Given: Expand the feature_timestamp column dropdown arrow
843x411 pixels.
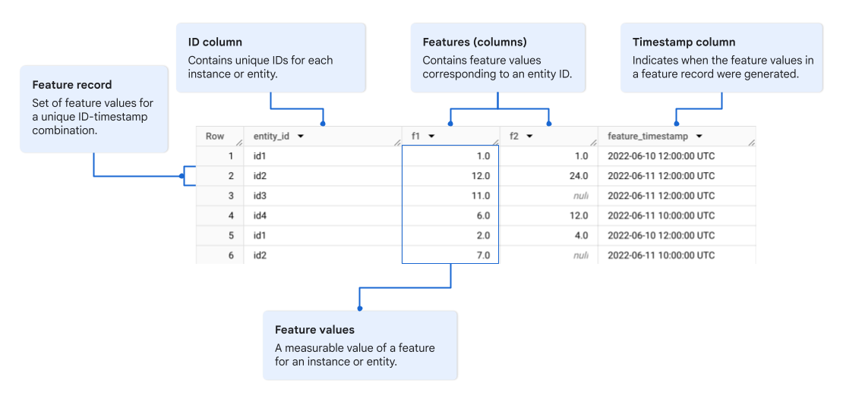Looking at the screenshot, I should coord(699,136).
